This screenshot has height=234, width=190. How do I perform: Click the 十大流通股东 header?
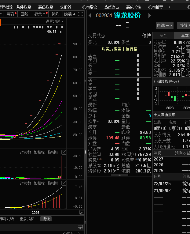[165, 115]
